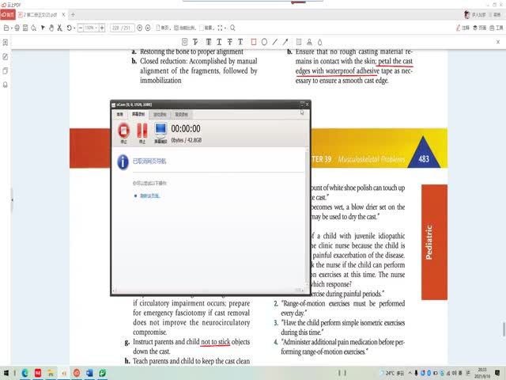The height and width of the screenshot is (380, 506).
Task: Open the pages copy sidebar icon
Action: click(x=6, y=70)
